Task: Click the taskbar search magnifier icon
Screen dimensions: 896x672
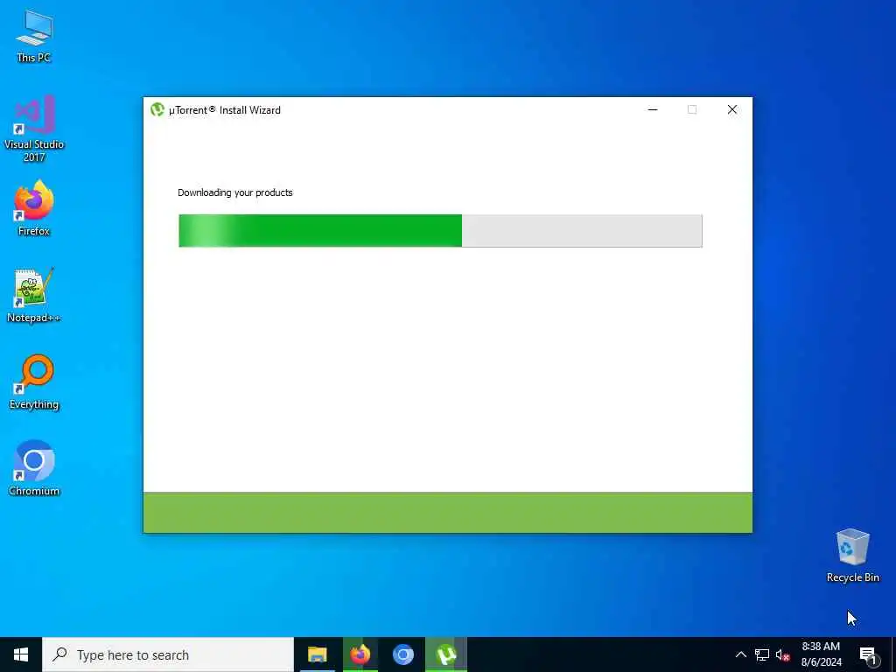Action: tap(59, 654)
